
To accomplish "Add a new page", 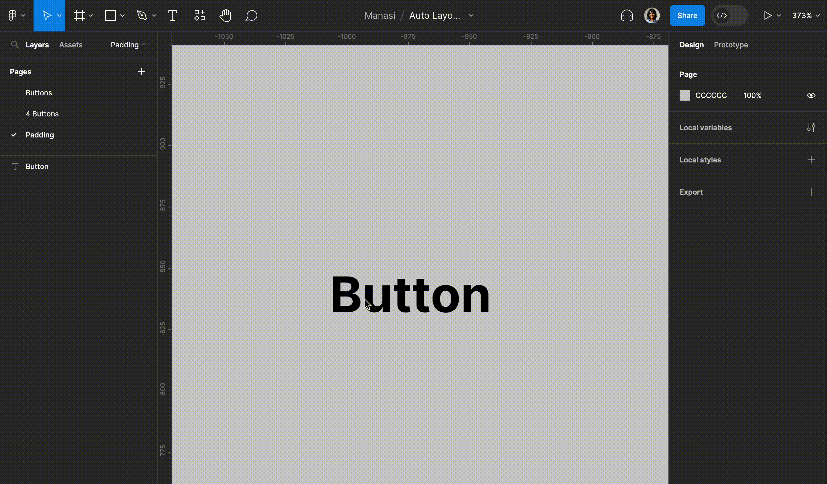I will click(x=141, y=72).
